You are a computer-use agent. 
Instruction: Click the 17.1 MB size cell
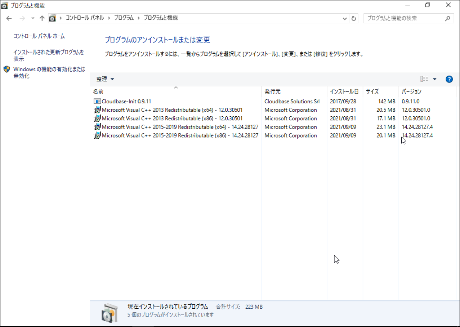[x=386, y=119]
